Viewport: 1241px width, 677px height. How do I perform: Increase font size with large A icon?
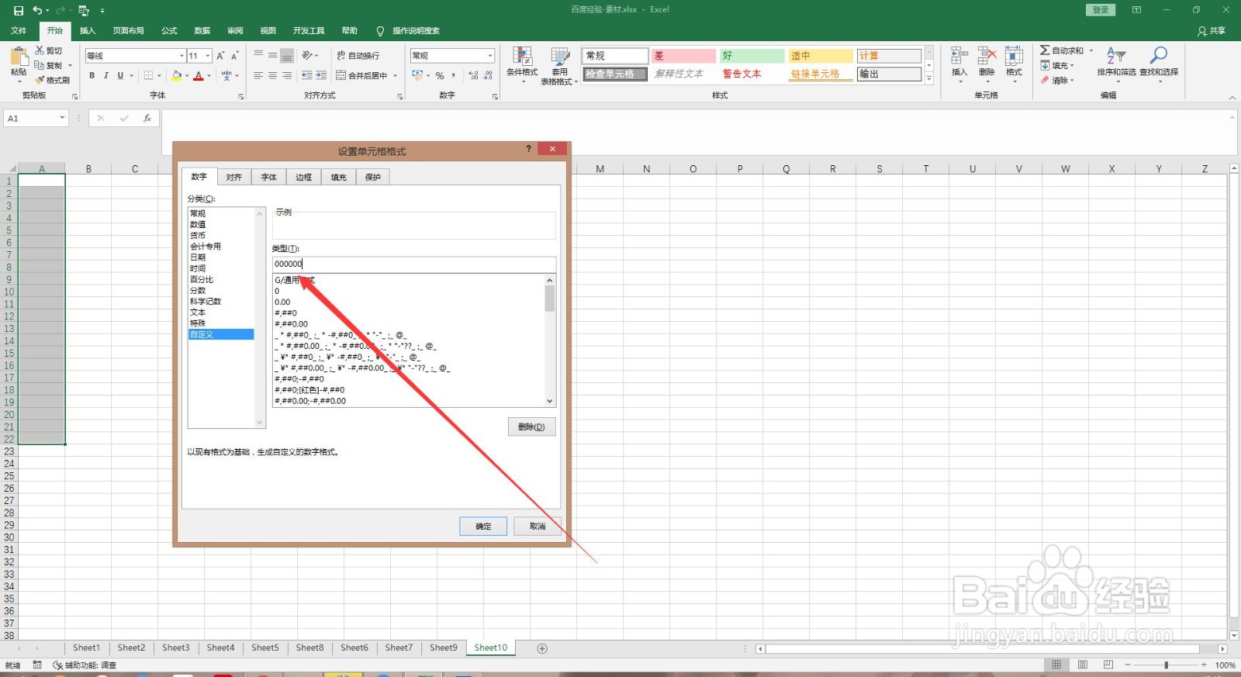[220, 56]
